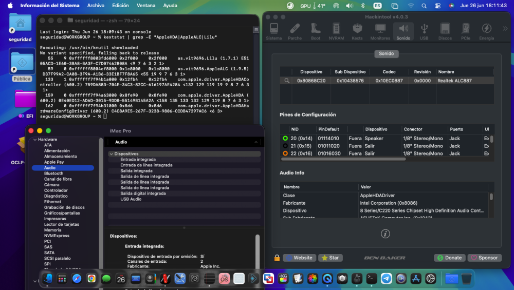This screenshot has width=514, height=290.
Task: Select Gráficos/pantallas in the sidebar
Action: coord(62,213)
